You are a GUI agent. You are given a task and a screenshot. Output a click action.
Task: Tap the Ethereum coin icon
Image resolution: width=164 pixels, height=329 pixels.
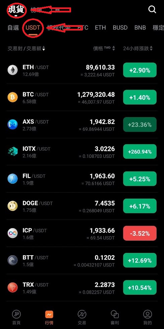(13, 70)
